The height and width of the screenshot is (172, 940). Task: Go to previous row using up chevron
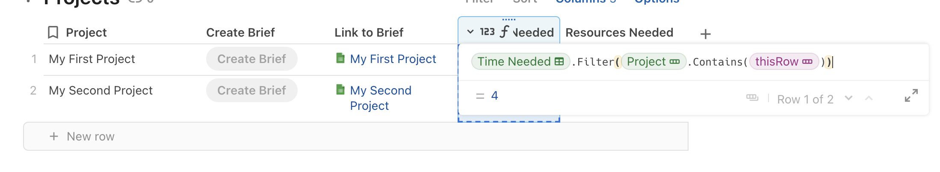tap(869, 98)
